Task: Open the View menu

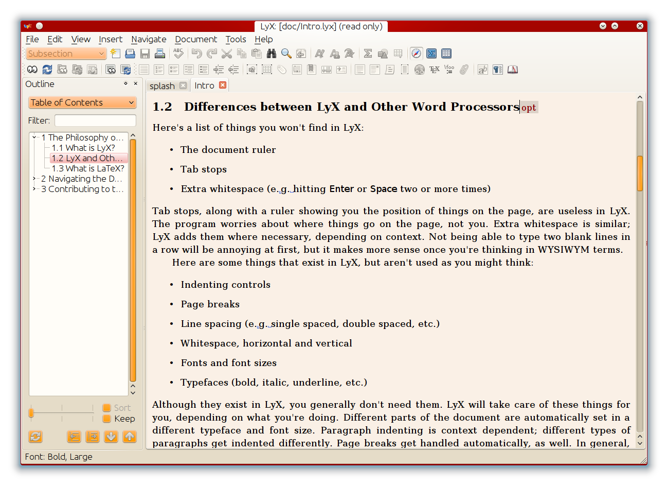Action: 81,39
